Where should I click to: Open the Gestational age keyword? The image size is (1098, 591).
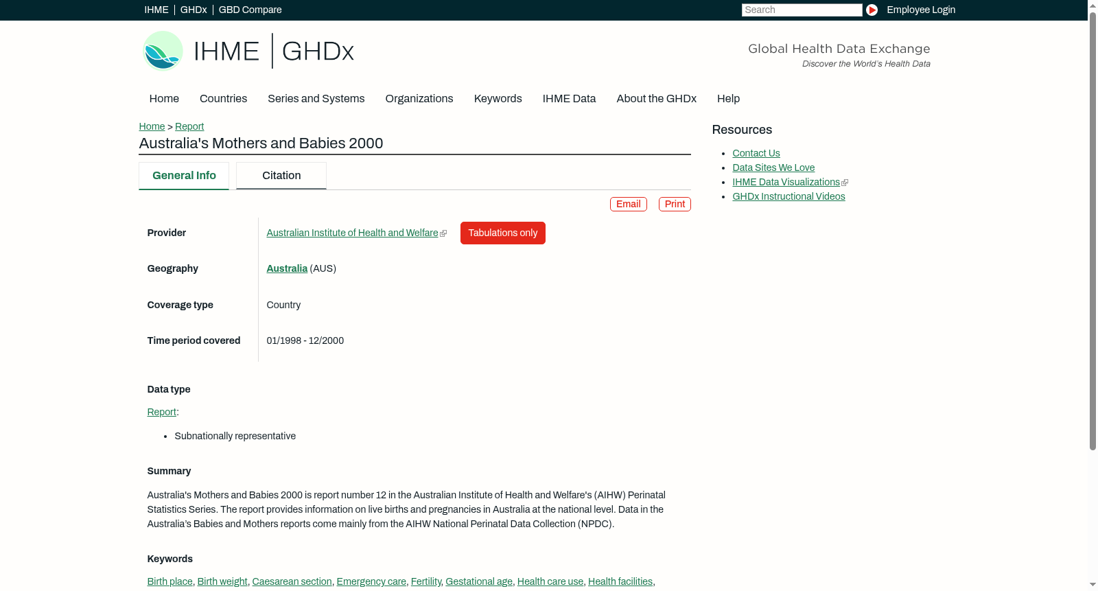479,582
